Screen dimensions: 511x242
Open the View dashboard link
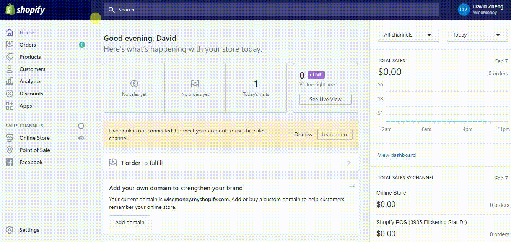(397, 155)
